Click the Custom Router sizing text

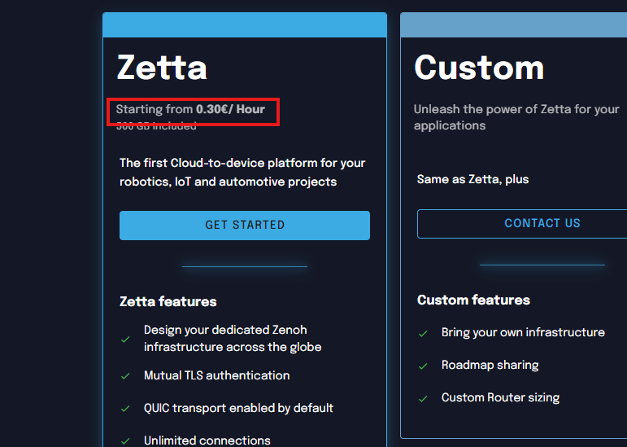coord(500,397)
